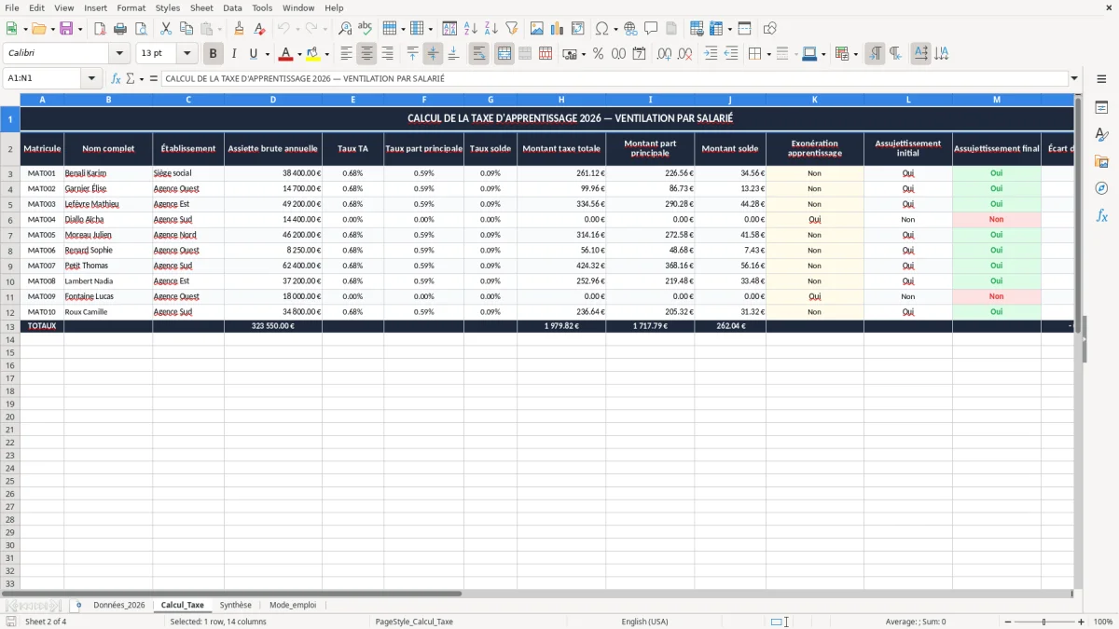The width and height of the screenshot is (1119, 629).
Task: Toggle Center Horizontally alignment
Action: click(366, 54)
